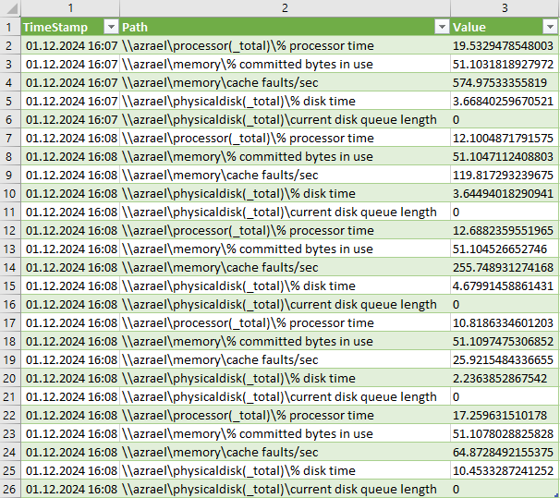Click the 0 value in row 6
The height and width of the screenshot is (498, 560).
tap(456, 119)
